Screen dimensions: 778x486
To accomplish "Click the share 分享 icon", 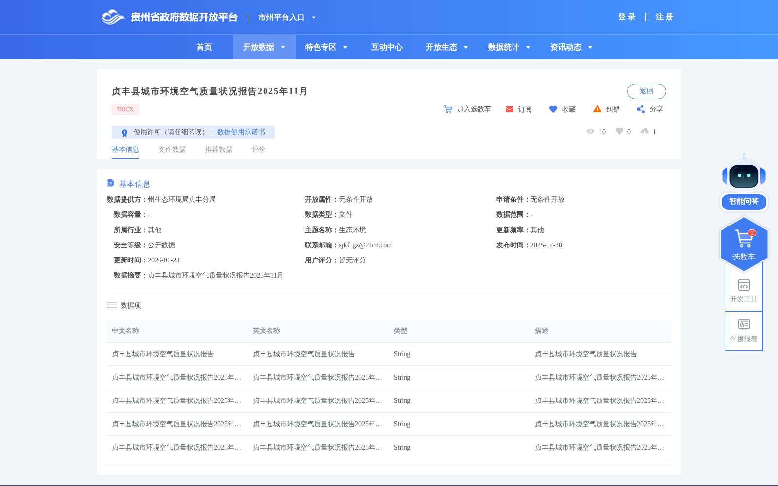I will pos(641,109).
